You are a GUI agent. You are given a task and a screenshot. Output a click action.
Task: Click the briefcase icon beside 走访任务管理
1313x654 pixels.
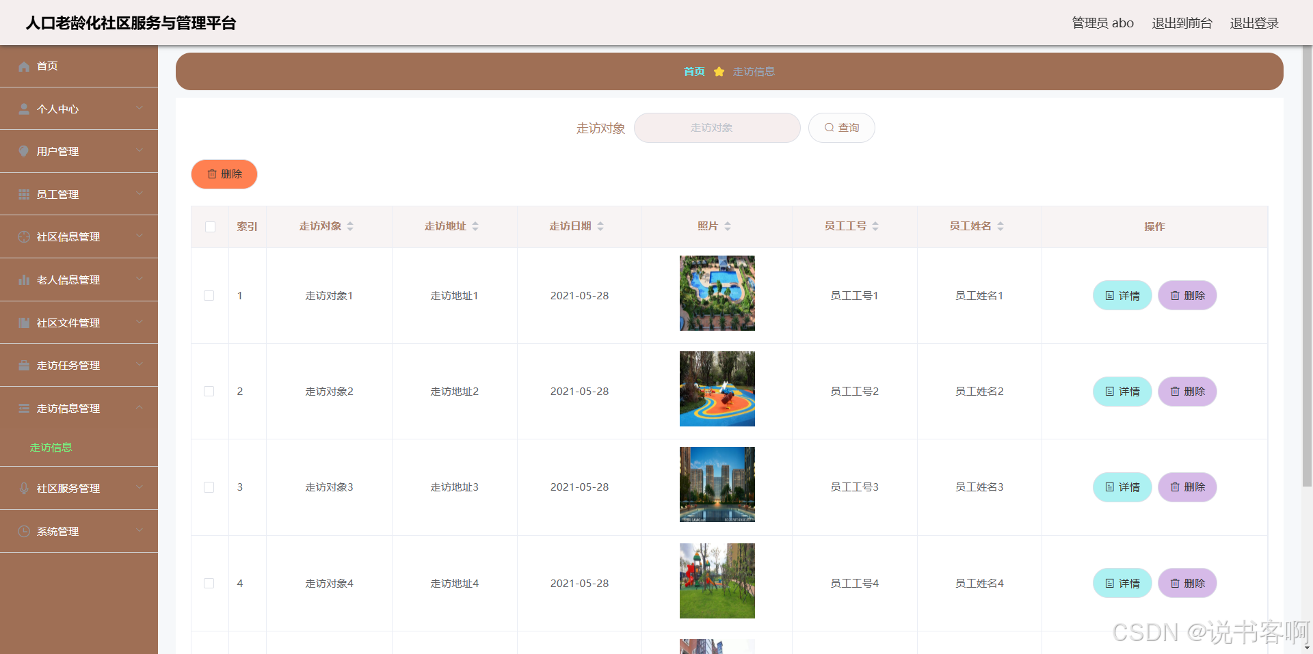24,365
